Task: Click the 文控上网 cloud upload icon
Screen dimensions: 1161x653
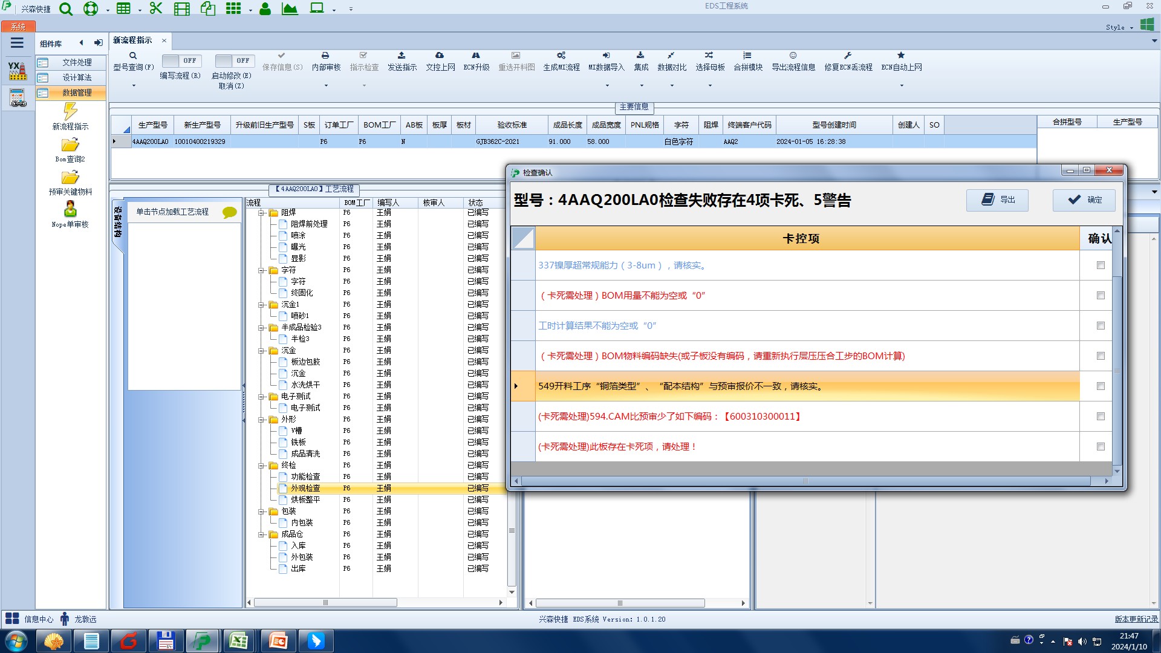Action: click(440, 56)
